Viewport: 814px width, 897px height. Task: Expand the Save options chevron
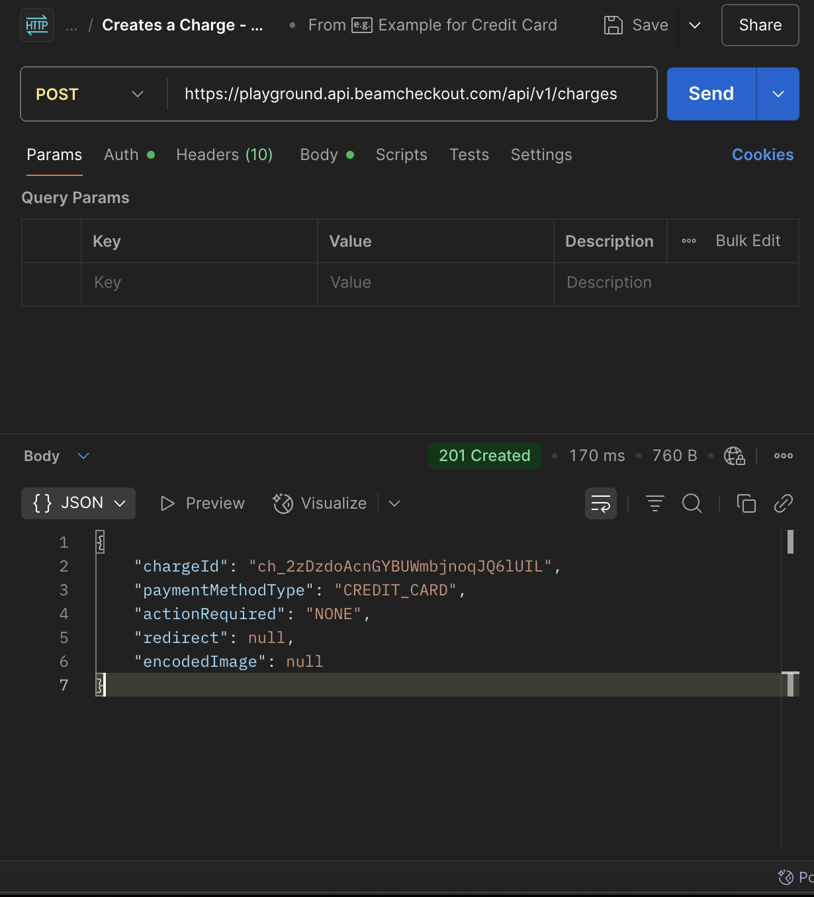695,25
